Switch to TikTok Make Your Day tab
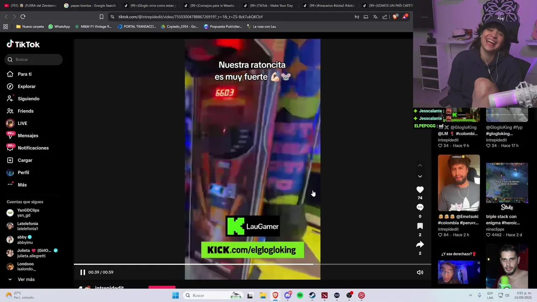 tap(269, 5)
